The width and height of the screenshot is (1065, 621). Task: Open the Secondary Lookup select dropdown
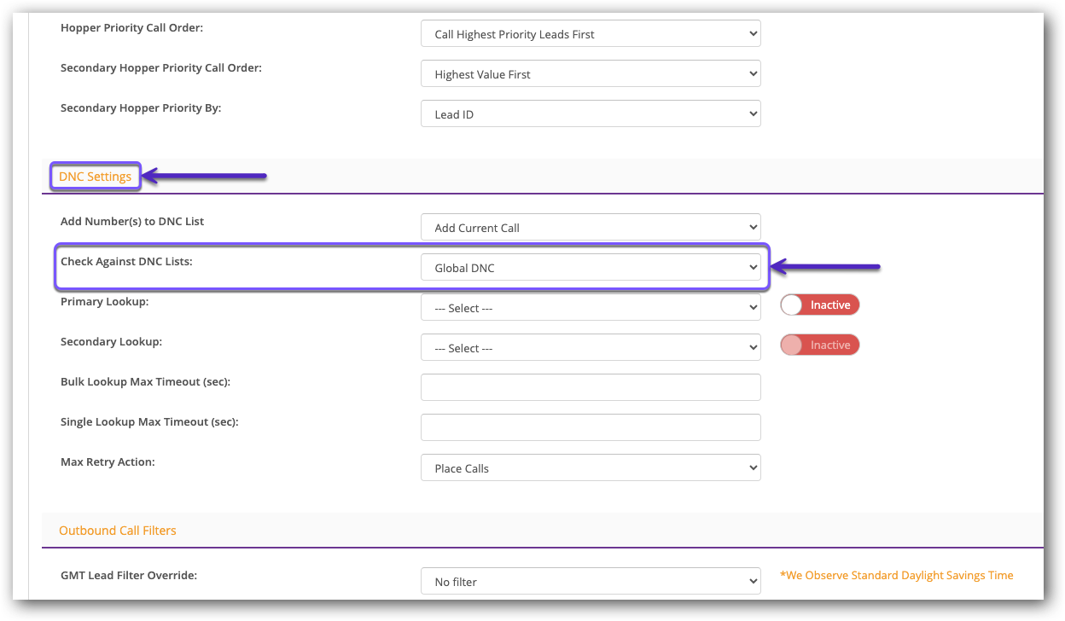tap(590, 348)
